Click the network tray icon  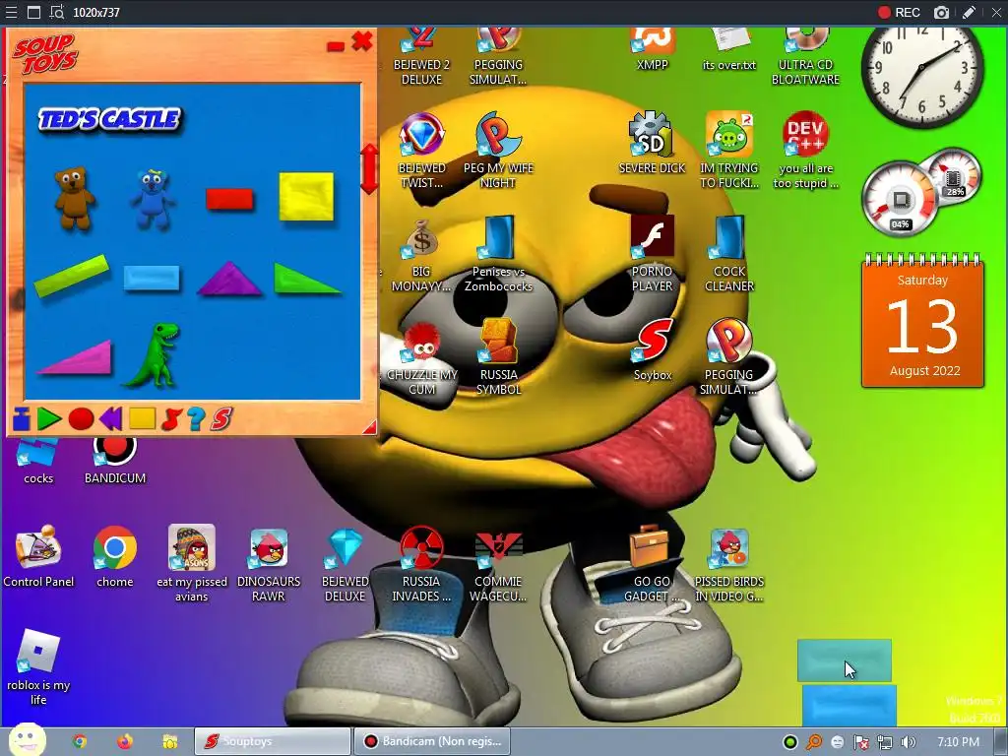click(x=885, y=742)
